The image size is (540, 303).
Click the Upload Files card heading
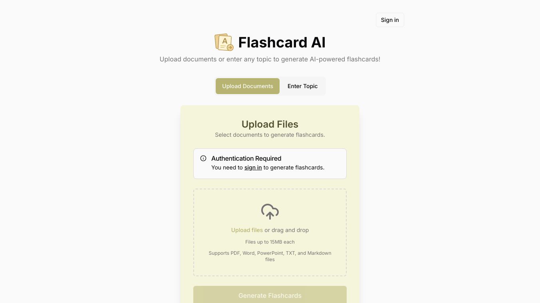(x=270, y=124)
